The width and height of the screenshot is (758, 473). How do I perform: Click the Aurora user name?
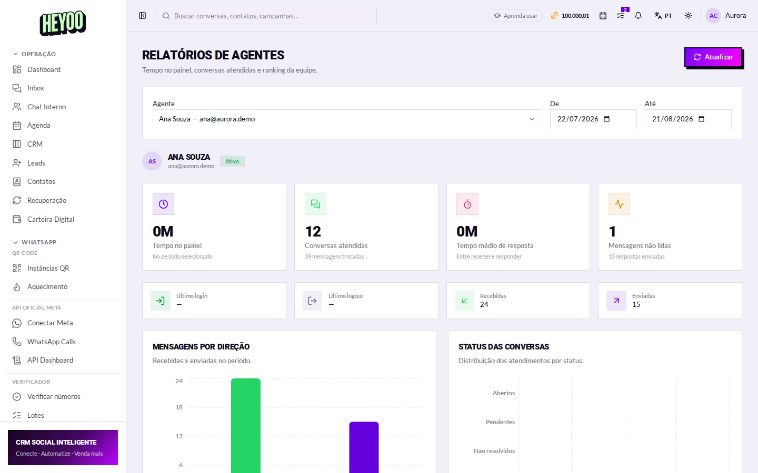coord(735,16)
